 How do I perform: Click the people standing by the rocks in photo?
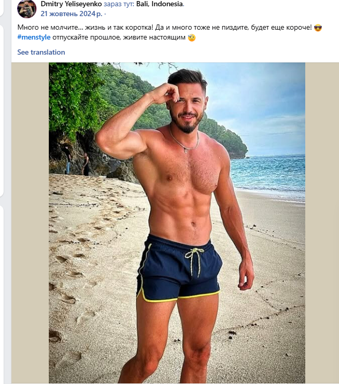tap(76, 160)
